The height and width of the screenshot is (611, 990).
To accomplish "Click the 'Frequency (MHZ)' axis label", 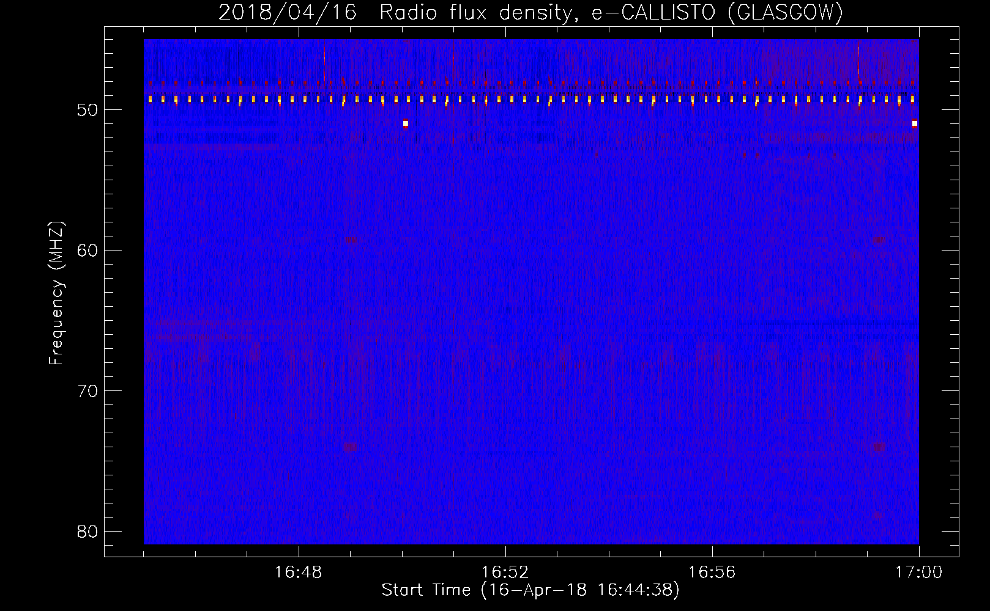I will pos(56,293).
